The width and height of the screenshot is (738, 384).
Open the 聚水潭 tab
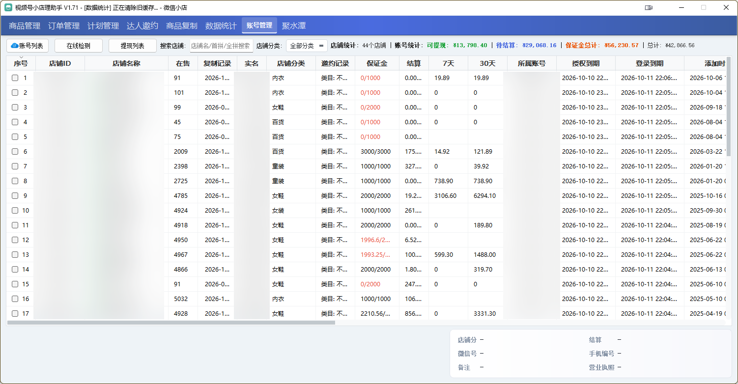[x=294, y=26]
